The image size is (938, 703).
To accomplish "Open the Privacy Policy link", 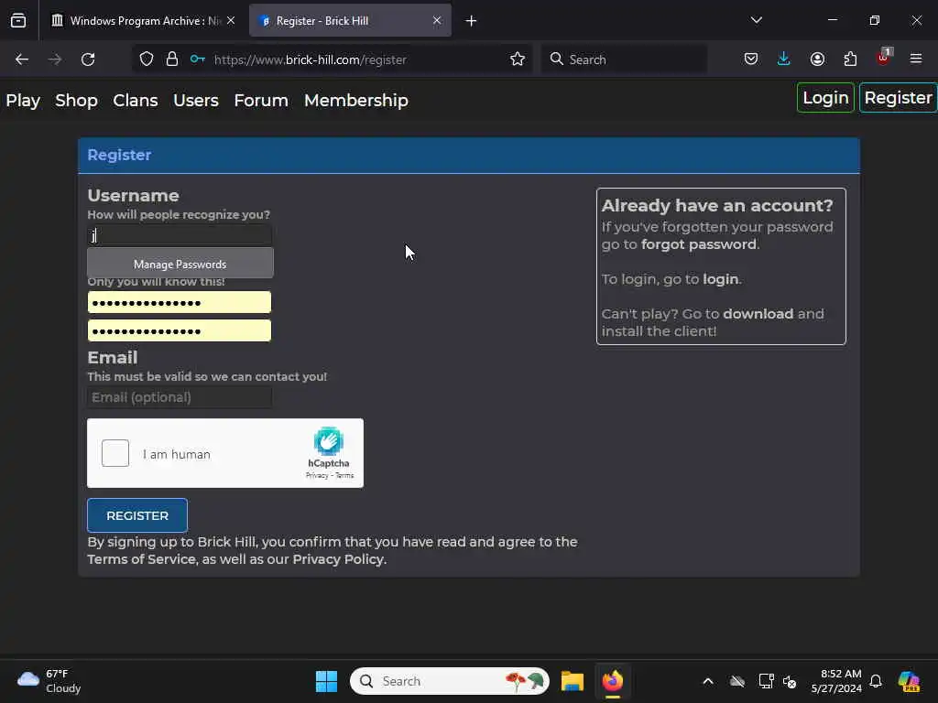I will [338, 559].
